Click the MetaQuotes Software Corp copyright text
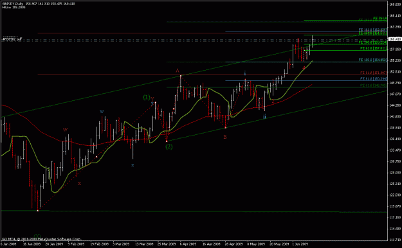The image size is (402, 248). click(x=42, y=239)
